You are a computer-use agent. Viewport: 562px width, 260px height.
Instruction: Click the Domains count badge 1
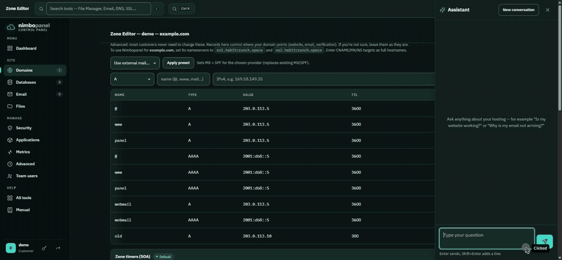click(60, 70)
